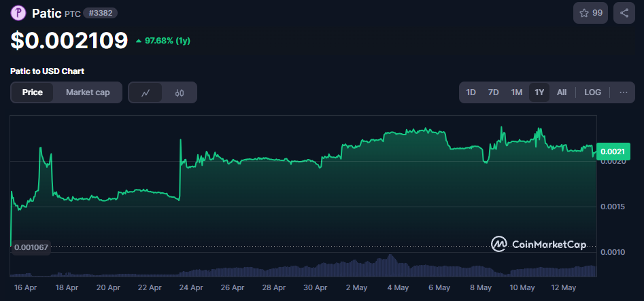Click the 28 Apr date label
This screenshot has height=301, width=644.
(274, 288)
